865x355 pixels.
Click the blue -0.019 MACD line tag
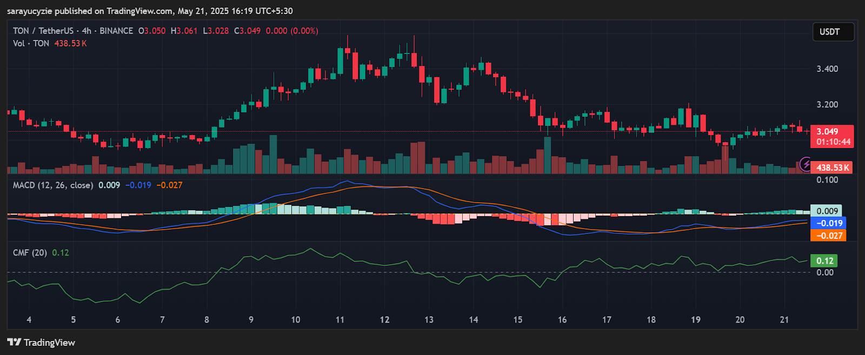(x=829, y=223)
